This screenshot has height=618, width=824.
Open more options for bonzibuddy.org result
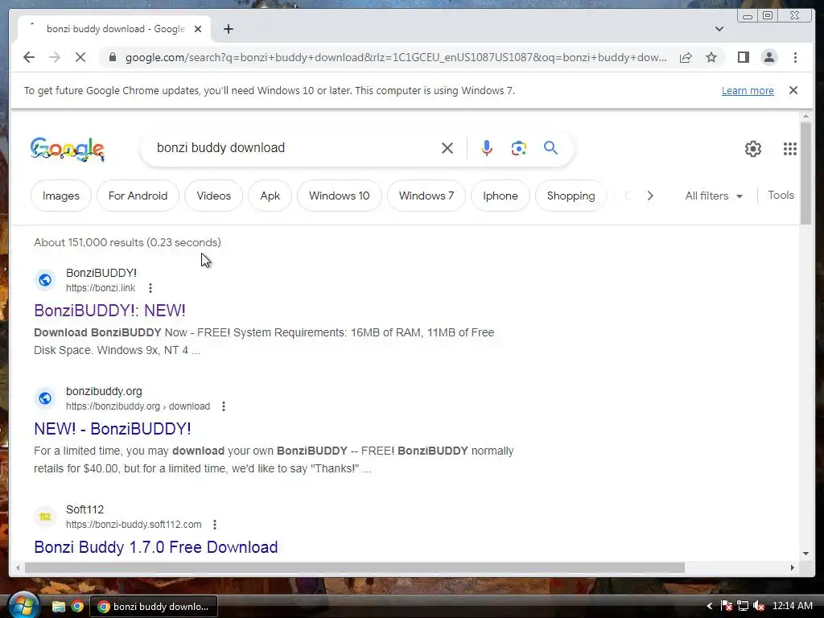click(x=224, y=406)
